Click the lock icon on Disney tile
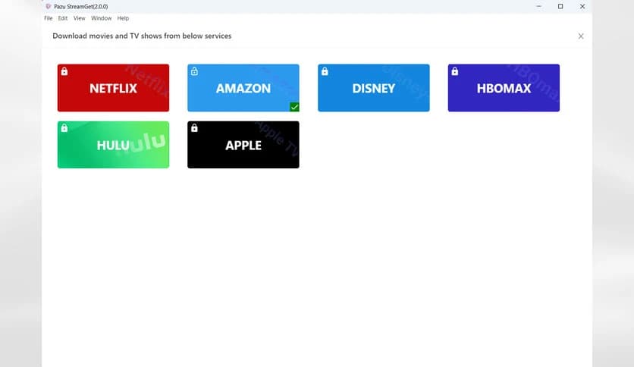The image size is (634, 367). point(325,71)
